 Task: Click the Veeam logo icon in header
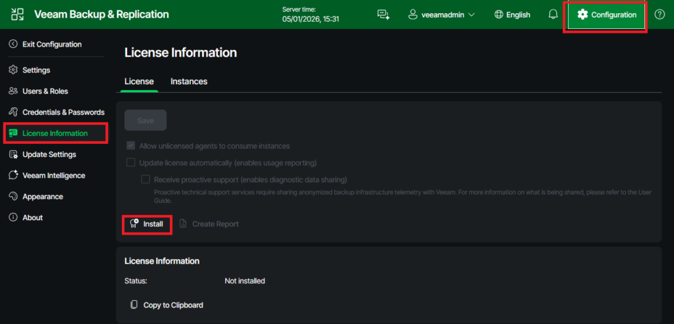point(18,14)
